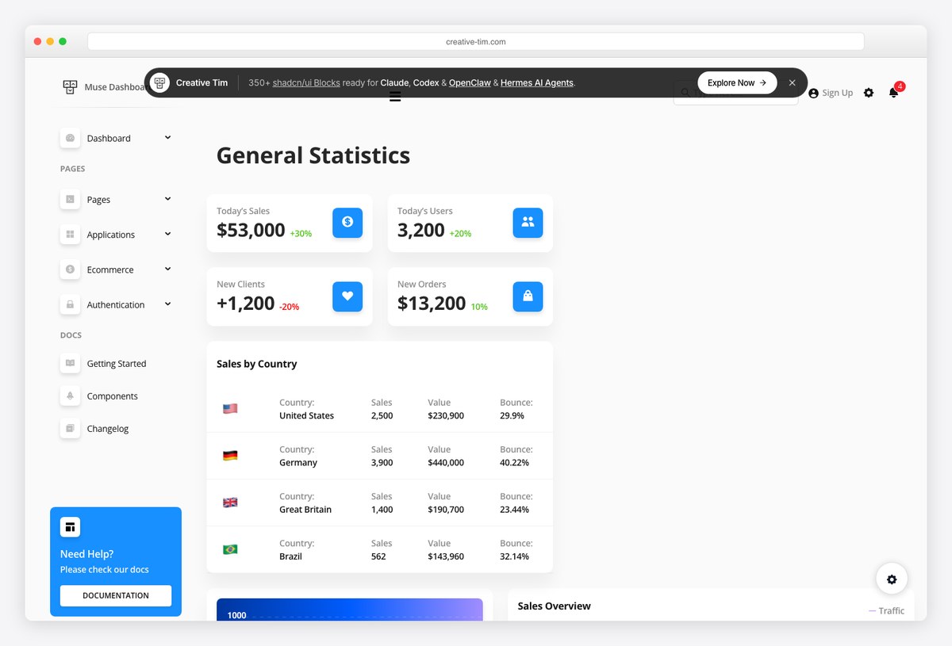Screen dimensions: 952x646
Task: Click the users icon in Today's Users card
Action: [528, 223]
